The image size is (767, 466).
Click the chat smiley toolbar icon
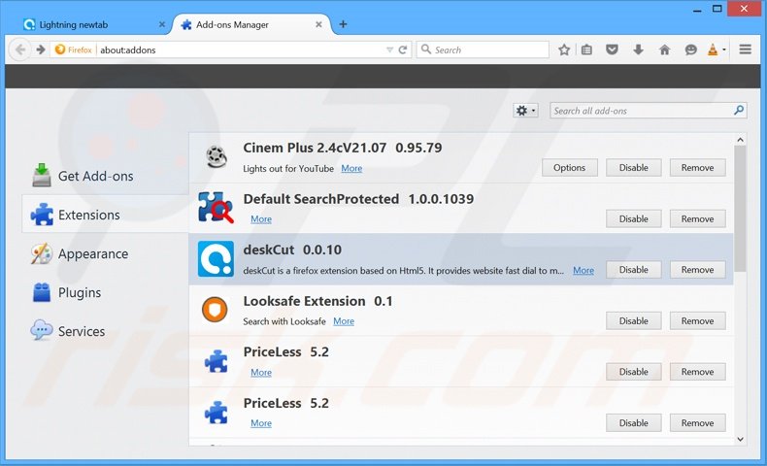click(x=690, y=50)
